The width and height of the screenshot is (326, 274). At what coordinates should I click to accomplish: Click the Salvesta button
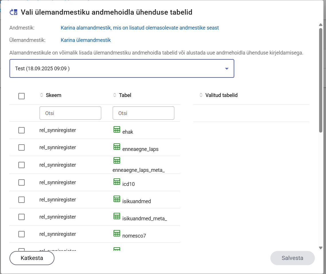pos(292,258)
